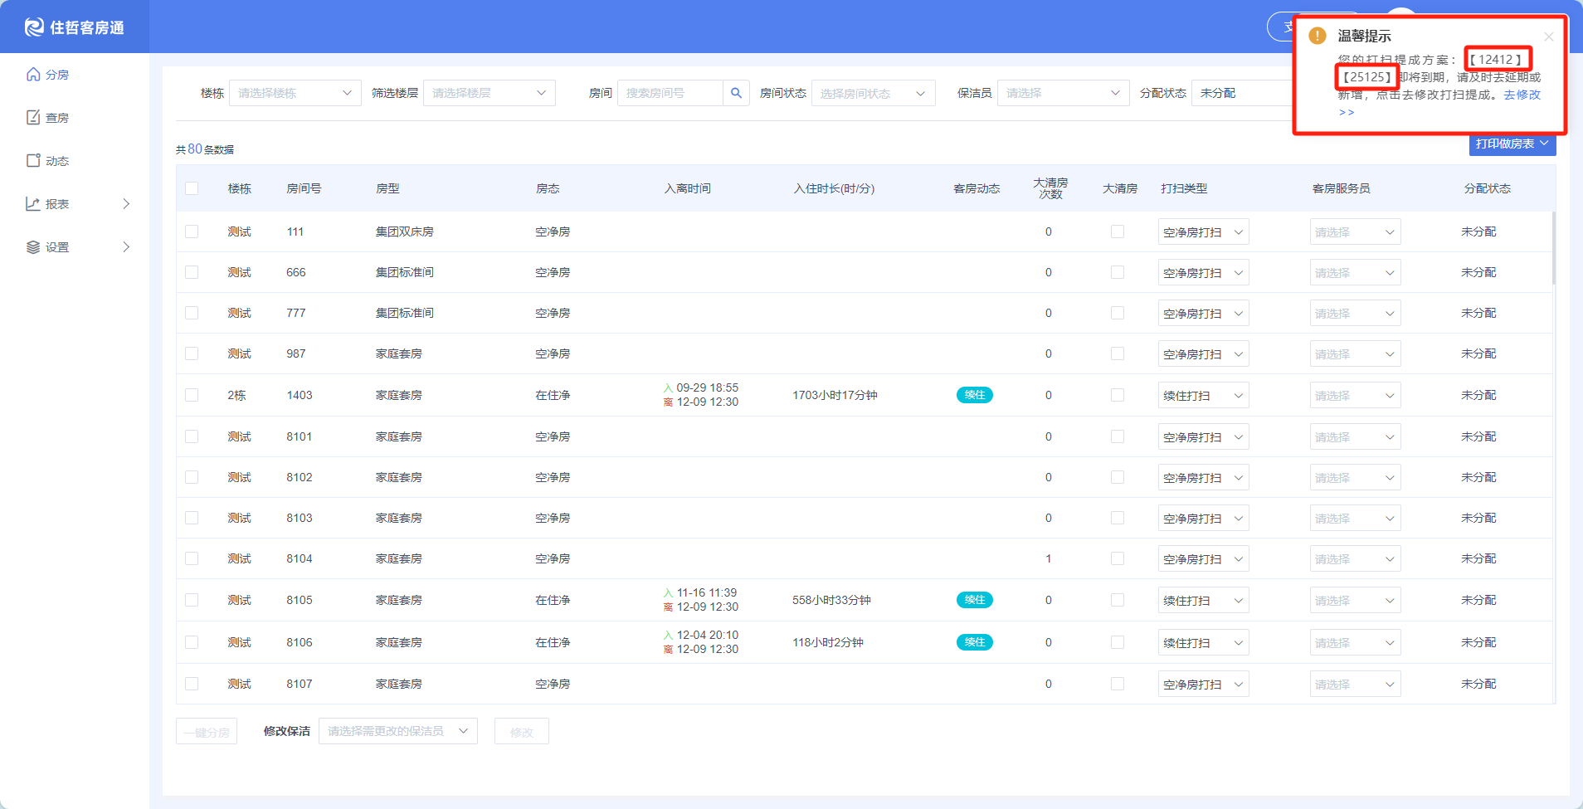Click the 修改 button at bottom

click(x=522, y=731)
